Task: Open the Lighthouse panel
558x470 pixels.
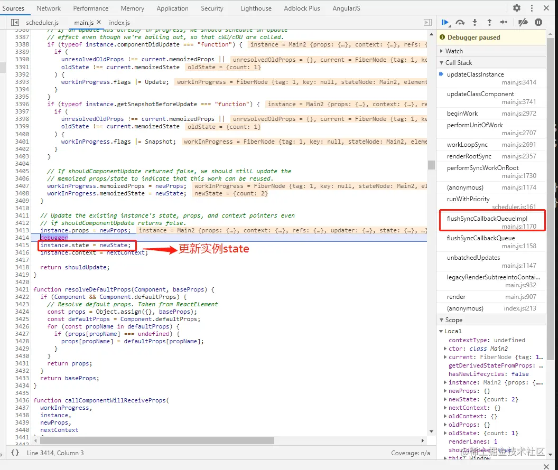Action: coord(256,8)
